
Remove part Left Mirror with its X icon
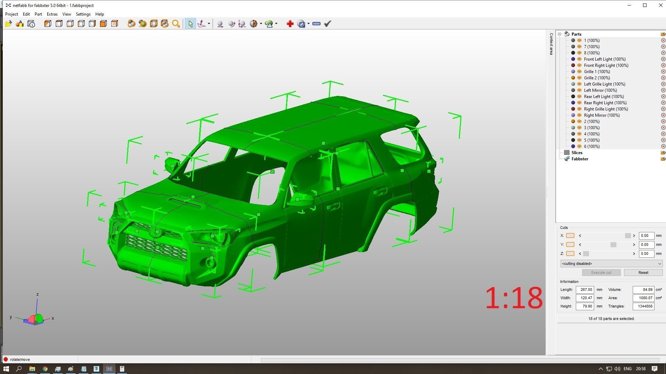point(663,90)
